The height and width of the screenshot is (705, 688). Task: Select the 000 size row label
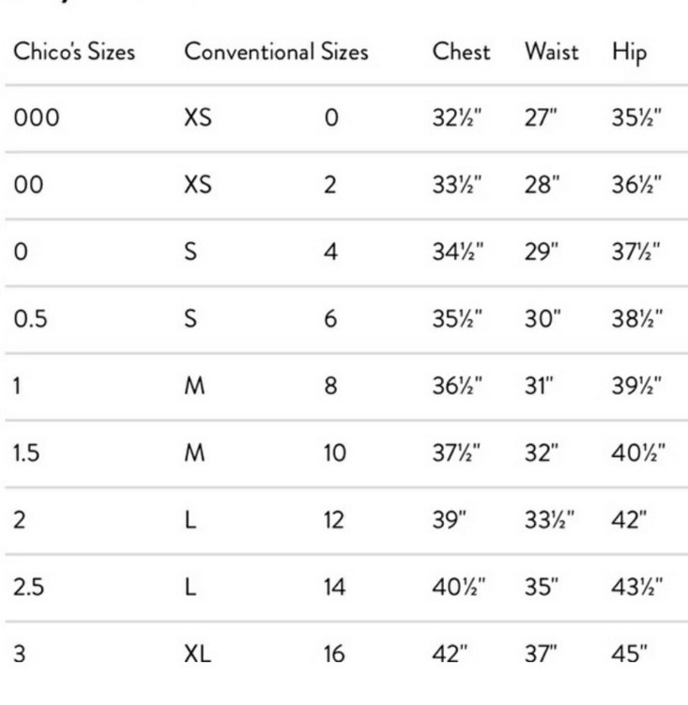(37, 117)
